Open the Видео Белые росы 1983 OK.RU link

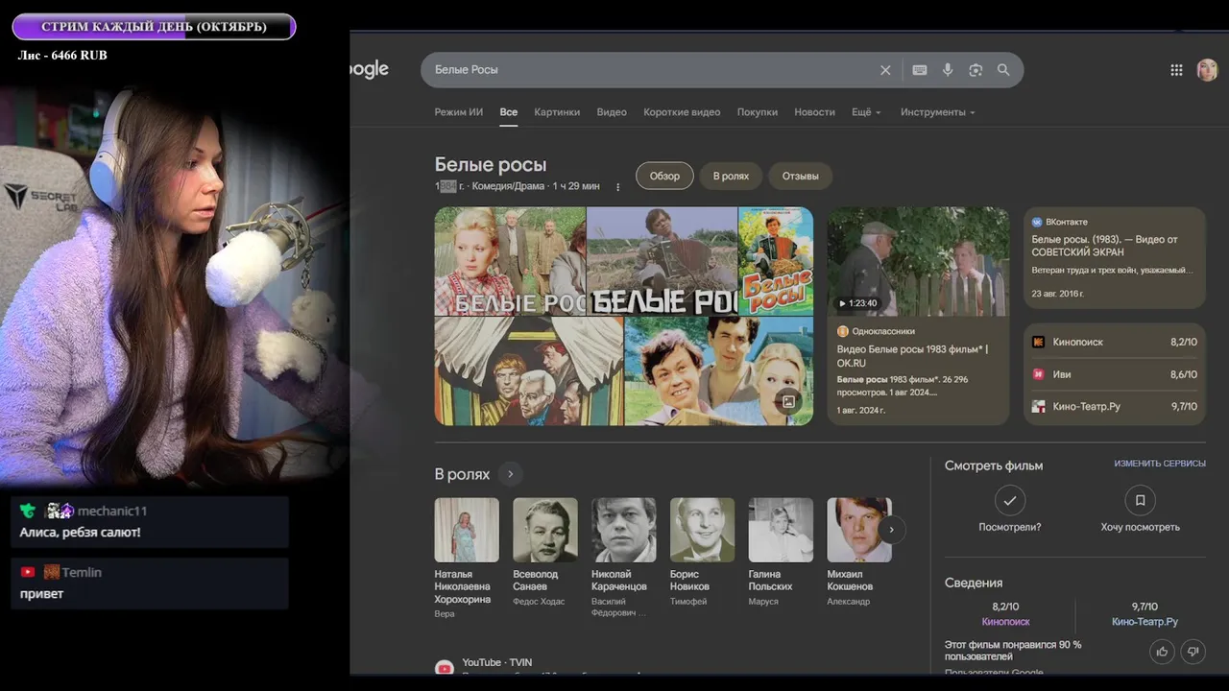(912, 356)
